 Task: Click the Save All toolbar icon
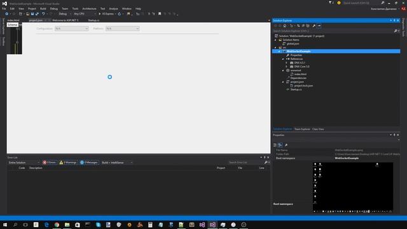click(37, 14)
